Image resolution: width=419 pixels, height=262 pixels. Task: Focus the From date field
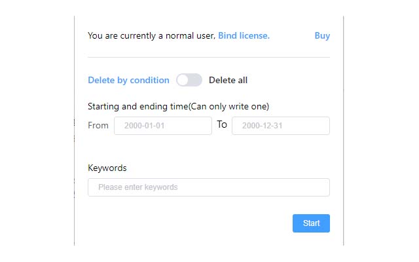[162, 126]
